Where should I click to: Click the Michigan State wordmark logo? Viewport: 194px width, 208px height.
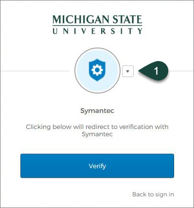(x=97, y=24)
